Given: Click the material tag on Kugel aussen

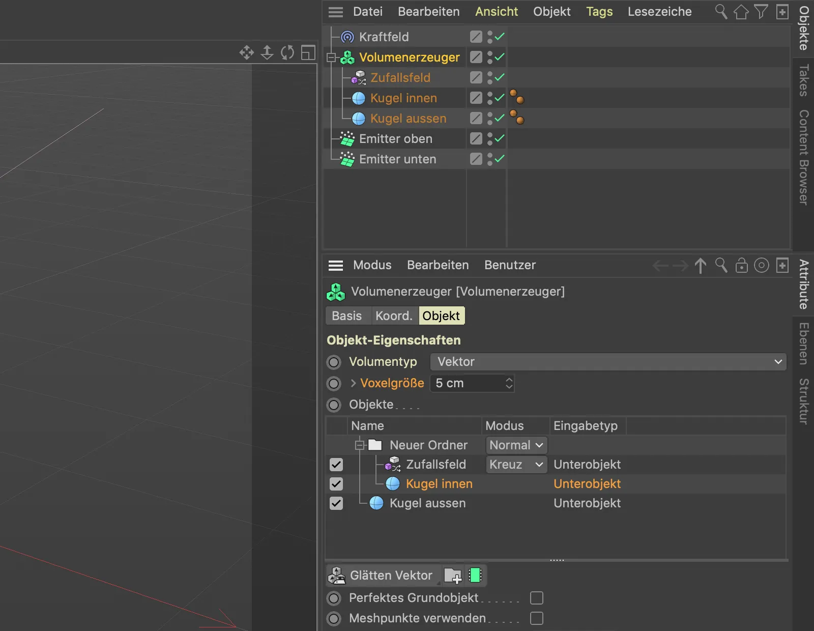Looking at the screenshot, I should pyautogui.click(x=517, y=117).
